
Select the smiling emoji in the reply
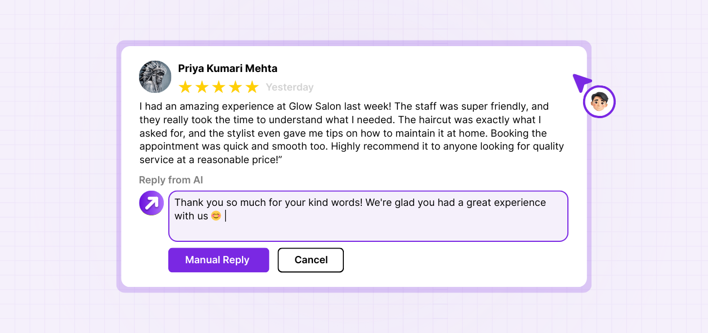click(x=216, y=216)
